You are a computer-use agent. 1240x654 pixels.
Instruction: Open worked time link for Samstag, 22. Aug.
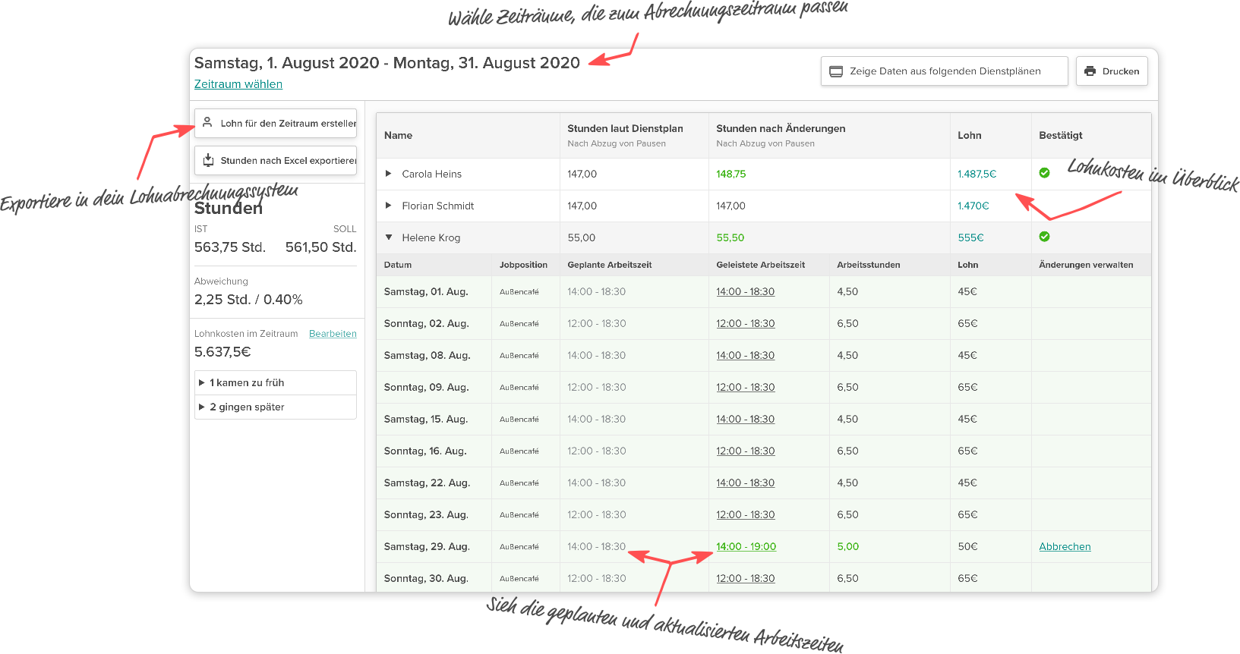(745, 483)
